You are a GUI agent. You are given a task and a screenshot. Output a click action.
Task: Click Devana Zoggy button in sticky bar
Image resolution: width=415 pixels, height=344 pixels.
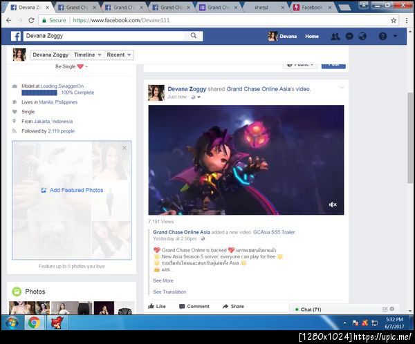click(x=50, y=55)
